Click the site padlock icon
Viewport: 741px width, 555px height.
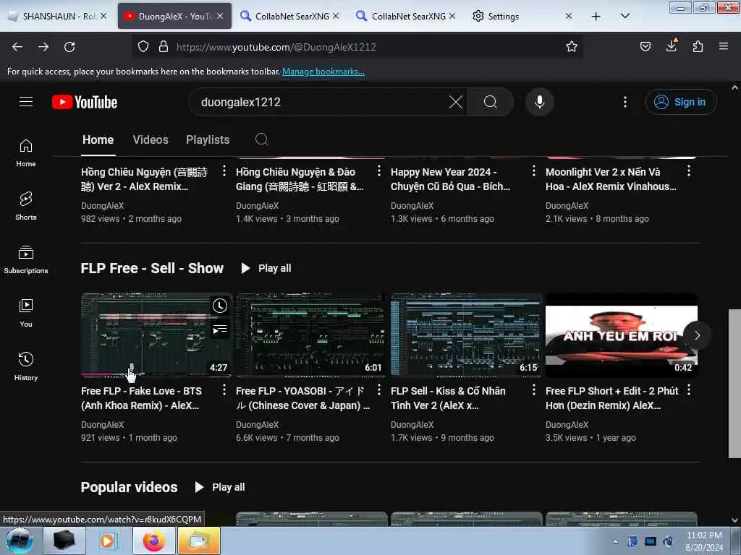[164, 47]
